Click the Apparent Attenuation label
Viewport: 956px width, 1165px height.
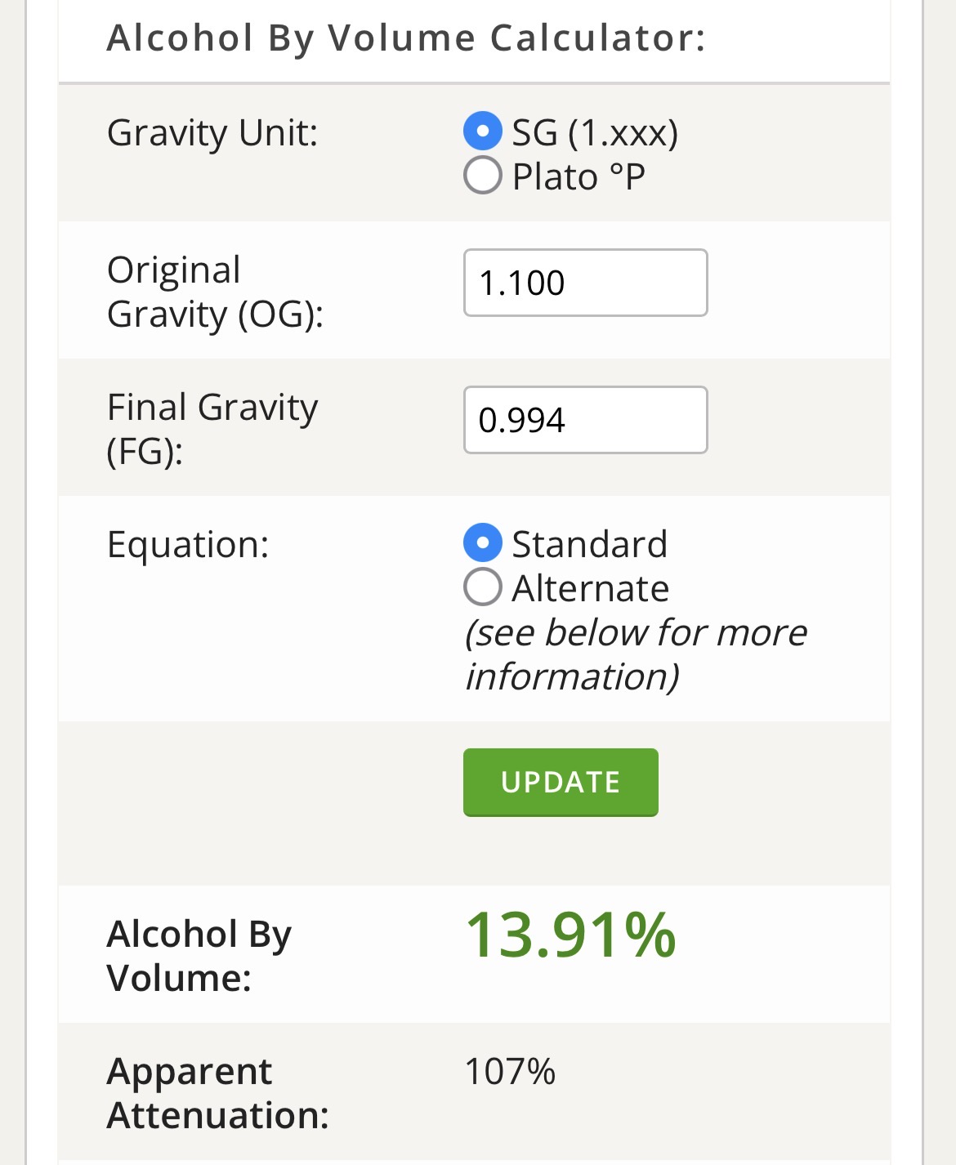point(217,1093)
